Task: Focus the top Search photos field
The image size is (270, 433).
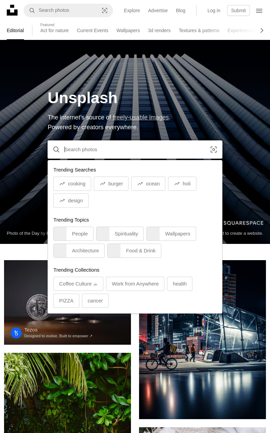Action: point(68,10)
